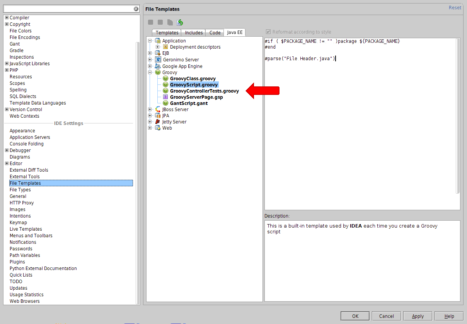This screenshot has height=324, width=467.
Task: Select File Templates in settings list
Action: 71,183
